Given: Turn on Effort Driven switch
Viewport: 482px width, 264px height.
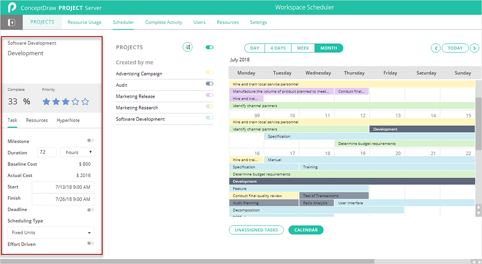Looking at the screenshot, I should pyautogui.click(x=91, y=244).
